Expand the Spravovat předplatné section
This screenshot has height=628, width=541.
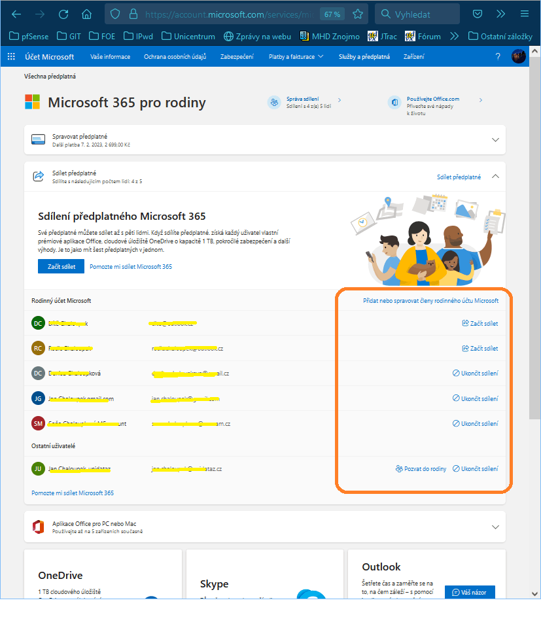tap(495, 140)
